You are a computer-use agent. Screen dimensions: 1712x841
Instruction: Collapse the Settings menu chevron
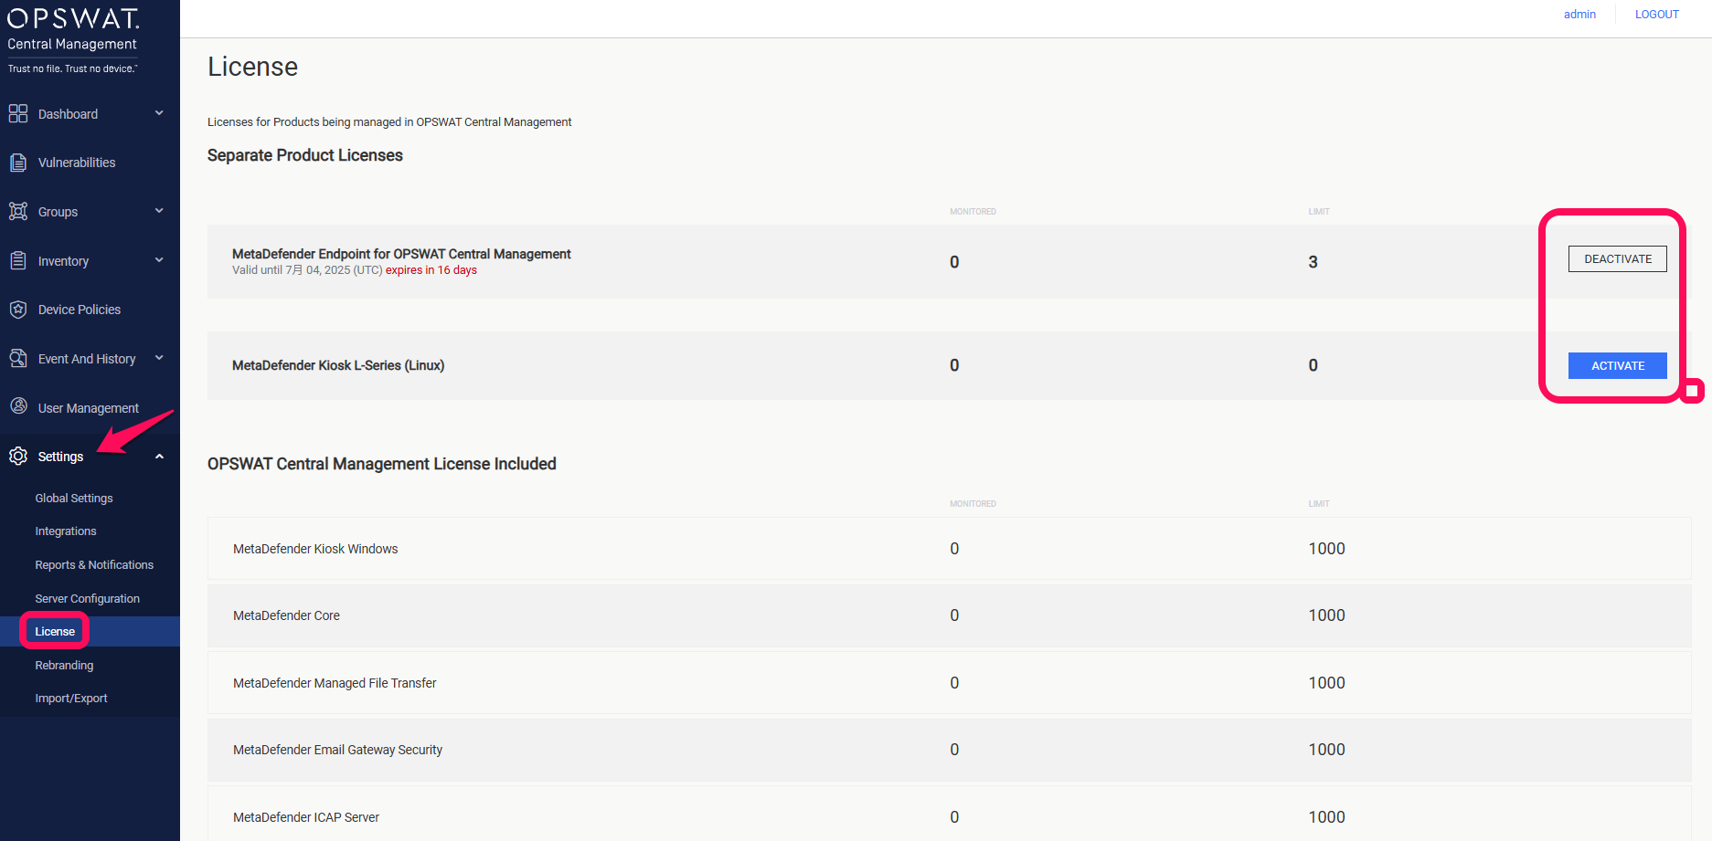tap(159, 457)
